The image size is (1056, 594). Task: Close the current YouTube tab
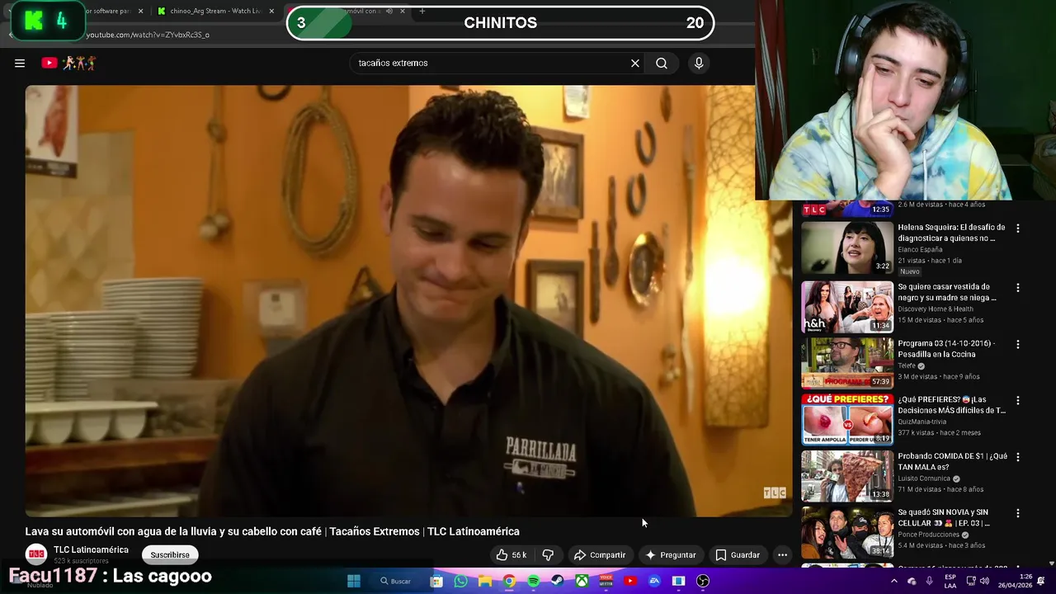(x=403, y=12)
